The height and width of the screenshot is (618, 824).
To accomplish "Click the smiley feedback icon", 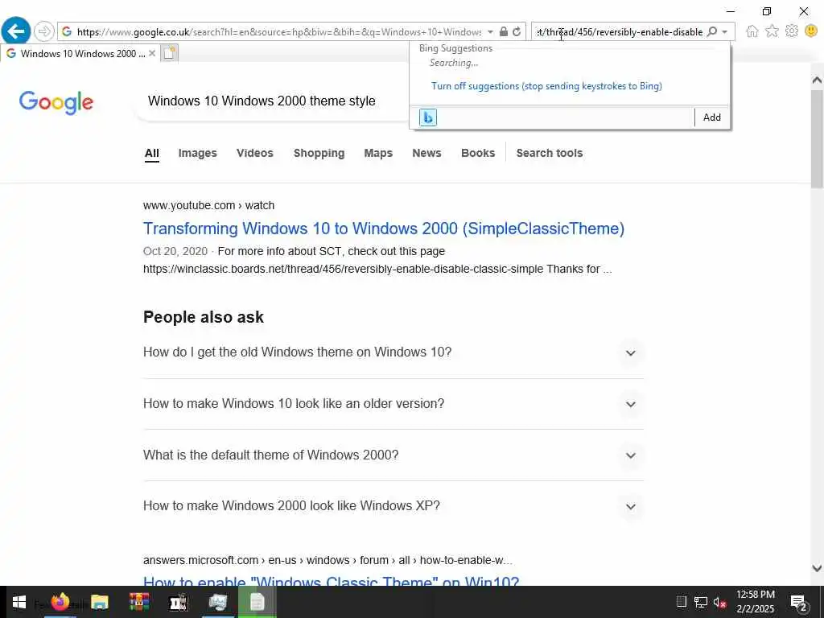I will pos(811,31).
